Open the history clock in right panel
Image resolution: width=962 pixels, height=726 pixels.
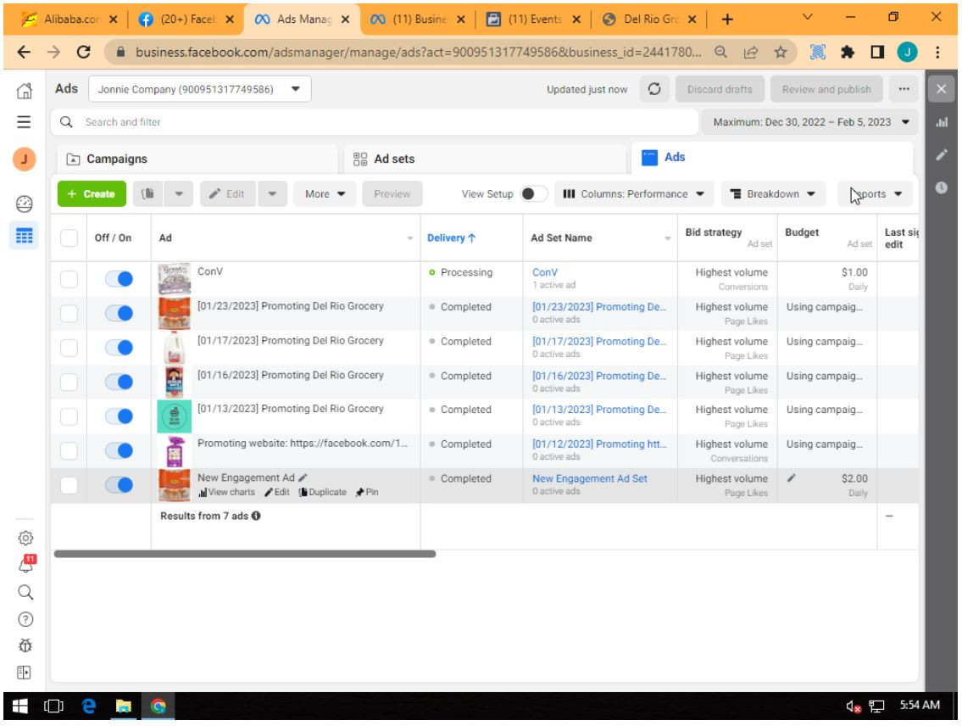pyautogui.click(x=942, y=187)
